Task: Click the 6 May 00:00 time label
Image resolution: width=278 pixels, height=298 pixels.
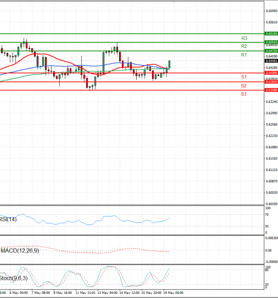Action: (19, 293)
